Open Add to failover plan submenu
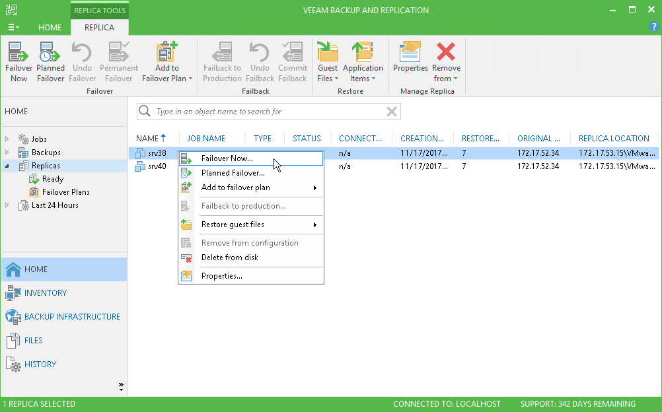The height and width of the screenshot is (412, 662). (x=251, y=188)
